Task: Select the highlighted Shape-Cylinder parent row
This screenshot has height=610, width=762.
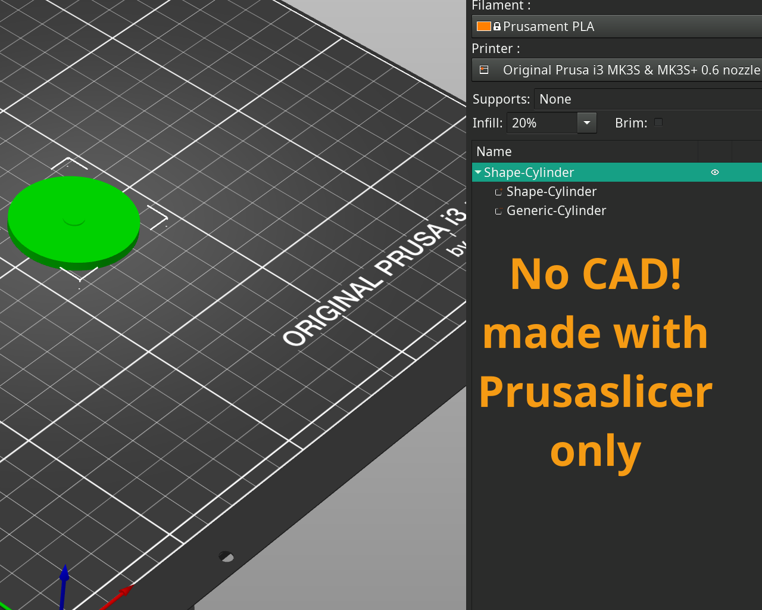Action: tap(617, 172)
